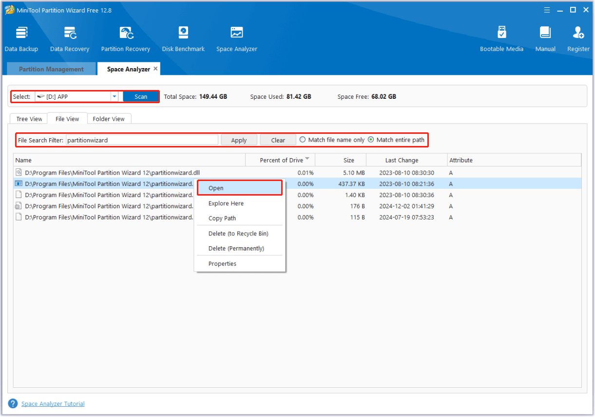Click the 5.10 MB size cell
Image resolution: width=595 pixels, height=417 pixels.
354,172
